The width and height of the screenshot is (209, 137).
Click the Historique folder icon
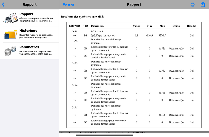click(x=11, y=34)
